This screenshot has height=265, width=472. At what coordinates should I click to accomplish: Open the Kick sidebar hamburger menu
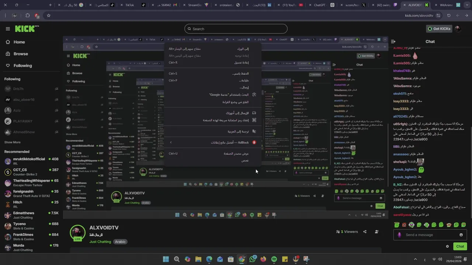(x=8, y=29)
